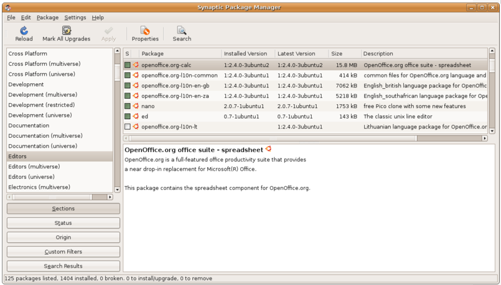Sort by Size column header
The height and width of the screenshot is (285, 501).
[345, 53]
